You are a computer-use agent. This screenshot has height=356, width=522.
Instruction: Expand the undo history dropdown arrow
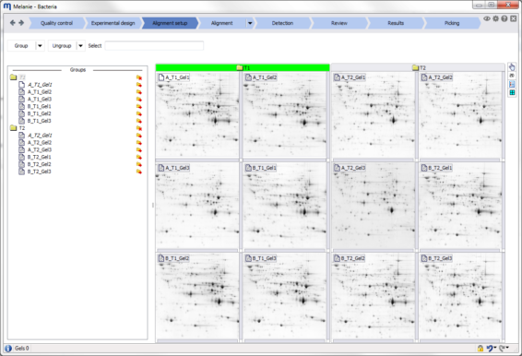point(495,348)
